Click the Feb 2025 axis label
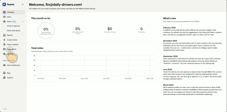 tap(128, 78)
